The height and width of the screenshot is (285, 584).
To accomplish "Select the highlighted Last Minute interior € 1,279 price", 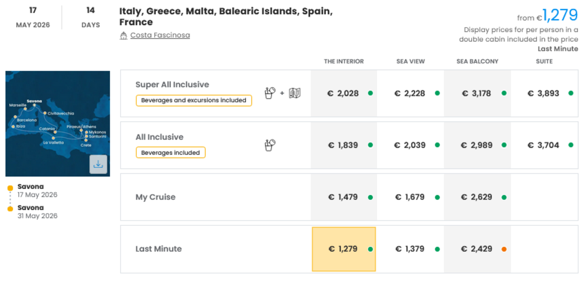I will [343, 249].
